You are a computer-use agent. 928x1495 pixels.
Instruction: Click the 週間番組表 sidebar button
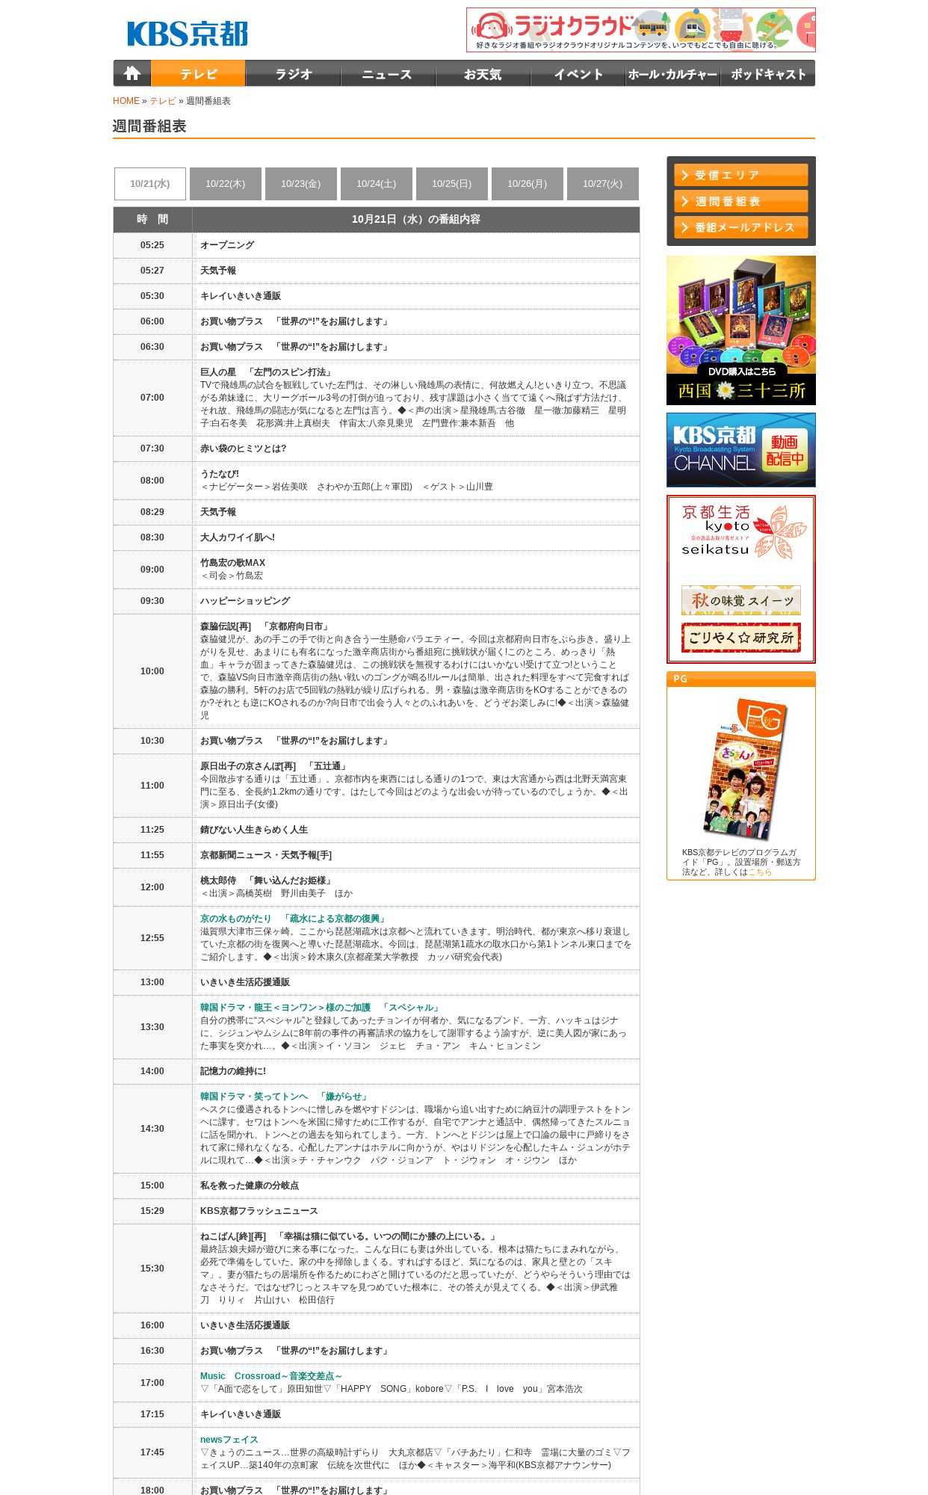741,201
